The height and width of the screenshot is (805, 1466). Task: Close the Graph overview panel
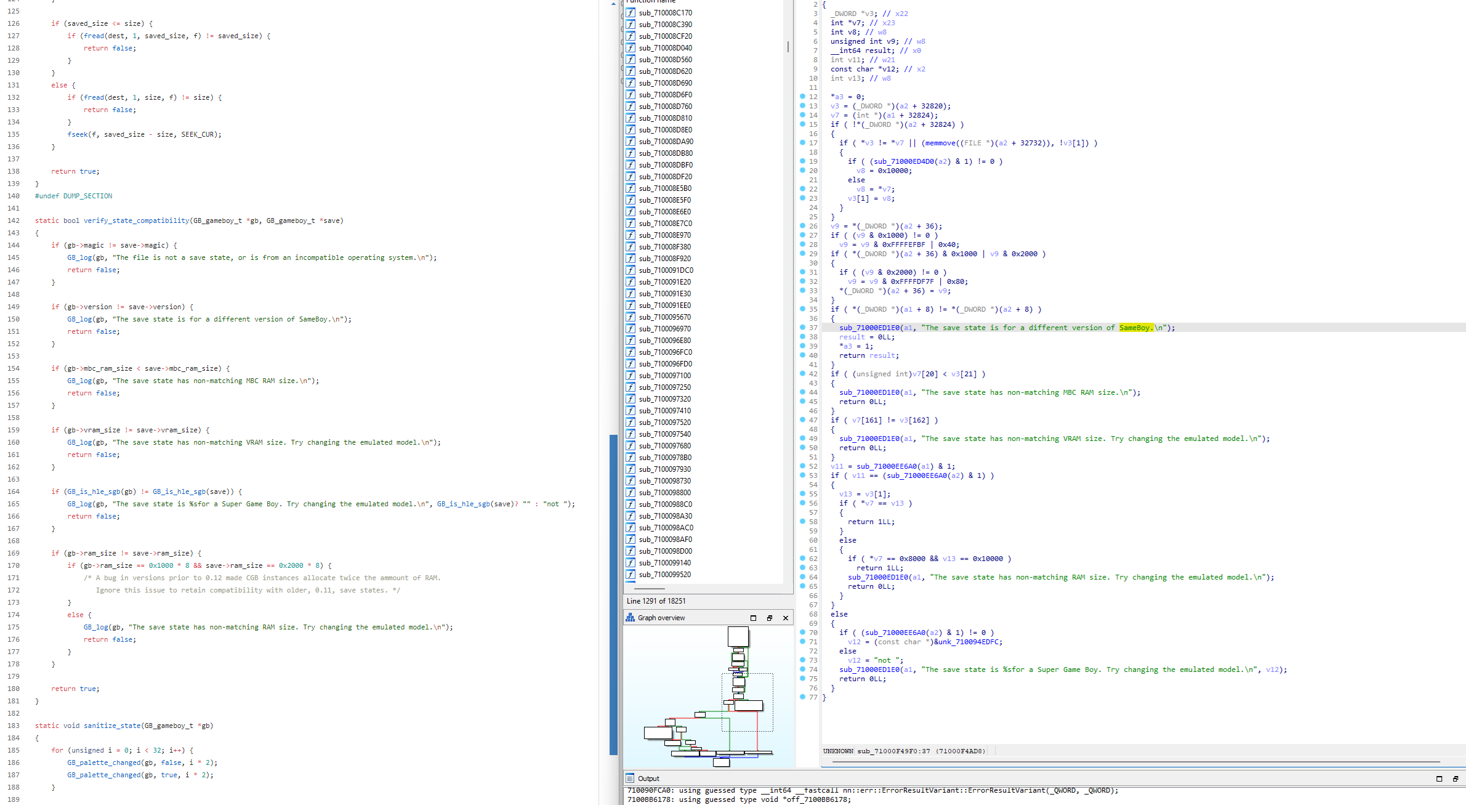786,618
